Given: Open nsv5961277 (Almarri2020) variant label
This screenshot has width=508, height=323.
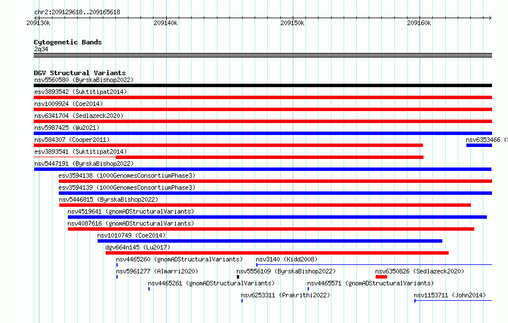Looking at the screenshot, I should [x=157, y=271].
